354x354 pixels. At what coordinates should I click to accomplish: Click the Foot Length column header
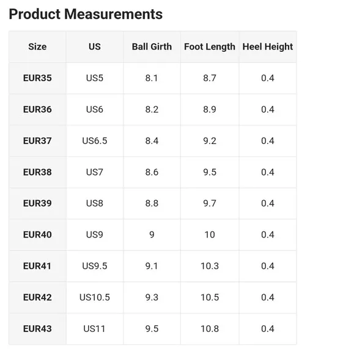coord(210,47)
